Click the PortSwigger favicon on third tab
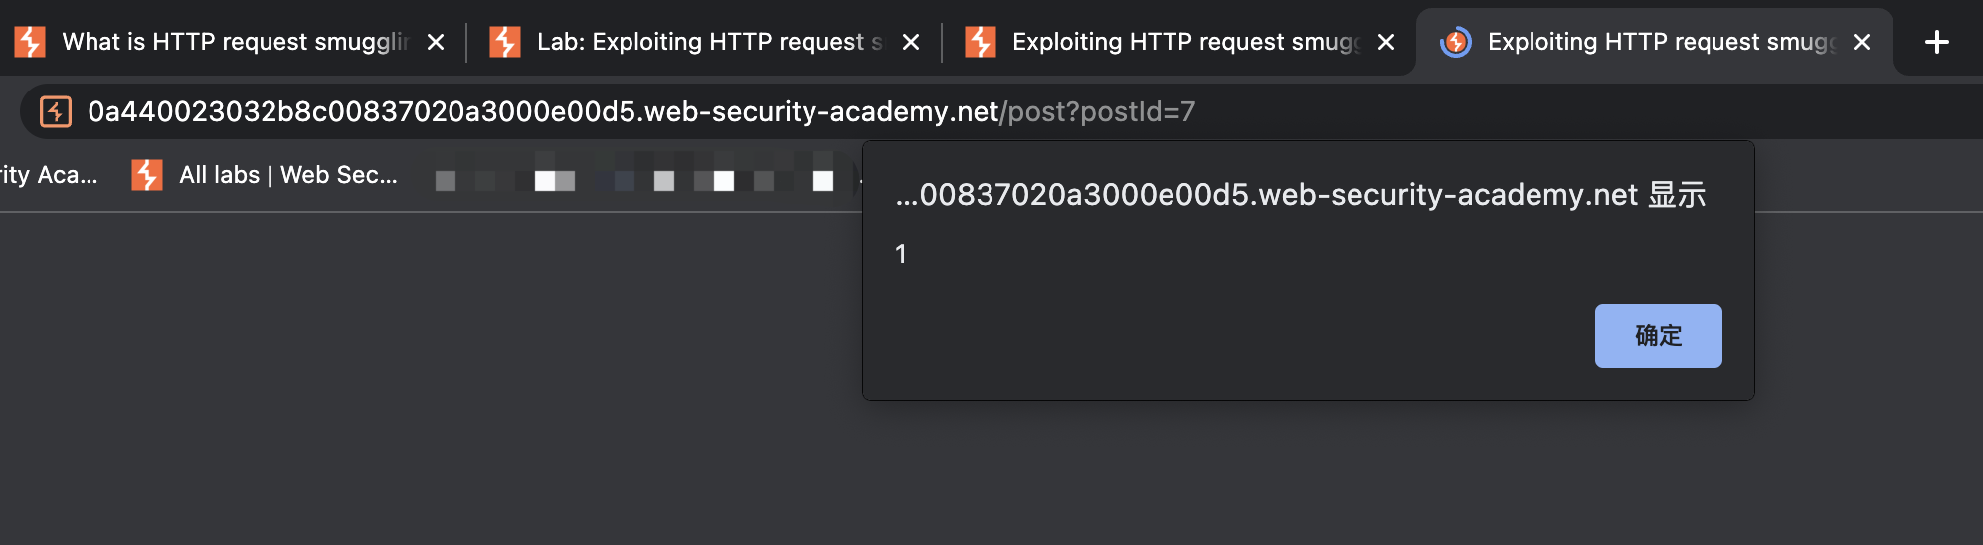Image resolution: width=1983 pixels, height=545 pixels. (981, 42)
